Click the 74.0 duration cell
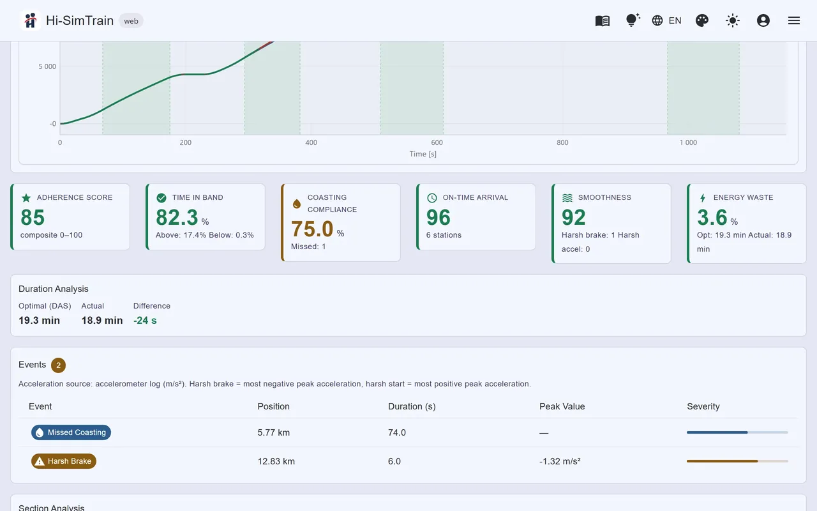The width and height of the screenshot is (817, 511). (x=397, y=432)
